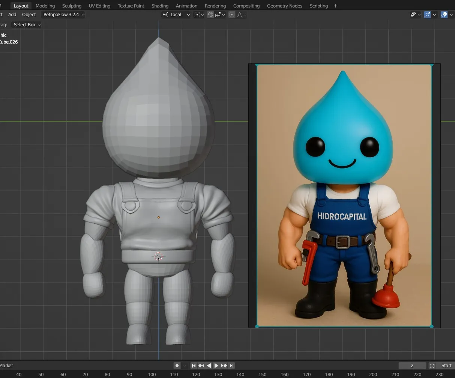Open the object visibility eye dropdown
This screenshot has width=455, height=378.
[415, 15]
